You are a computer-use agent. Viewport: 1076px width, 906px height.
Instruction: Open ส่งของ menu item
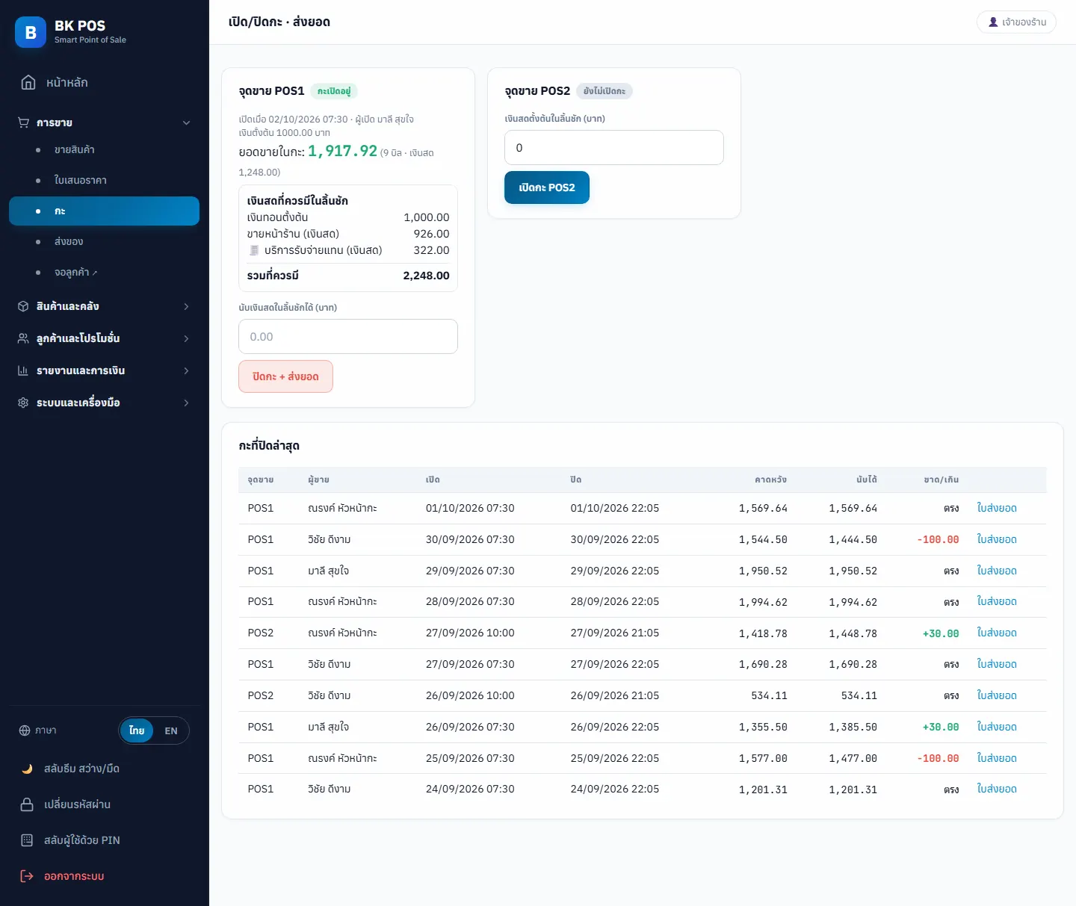[104, 241]
